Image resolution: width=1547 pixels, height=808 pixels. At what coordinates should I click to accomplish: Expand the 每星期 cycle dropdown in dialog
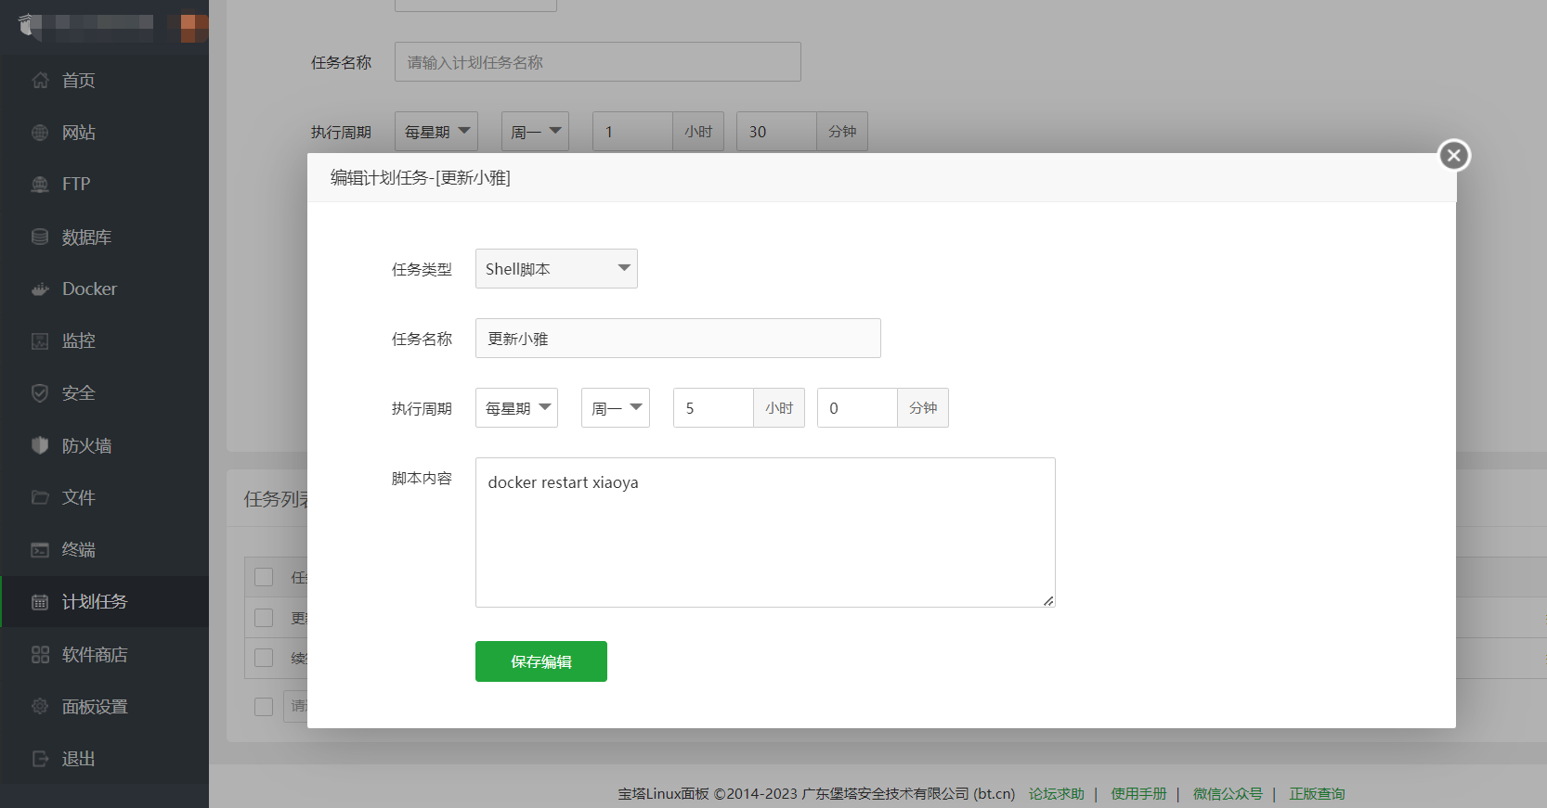tap(516, 408)
